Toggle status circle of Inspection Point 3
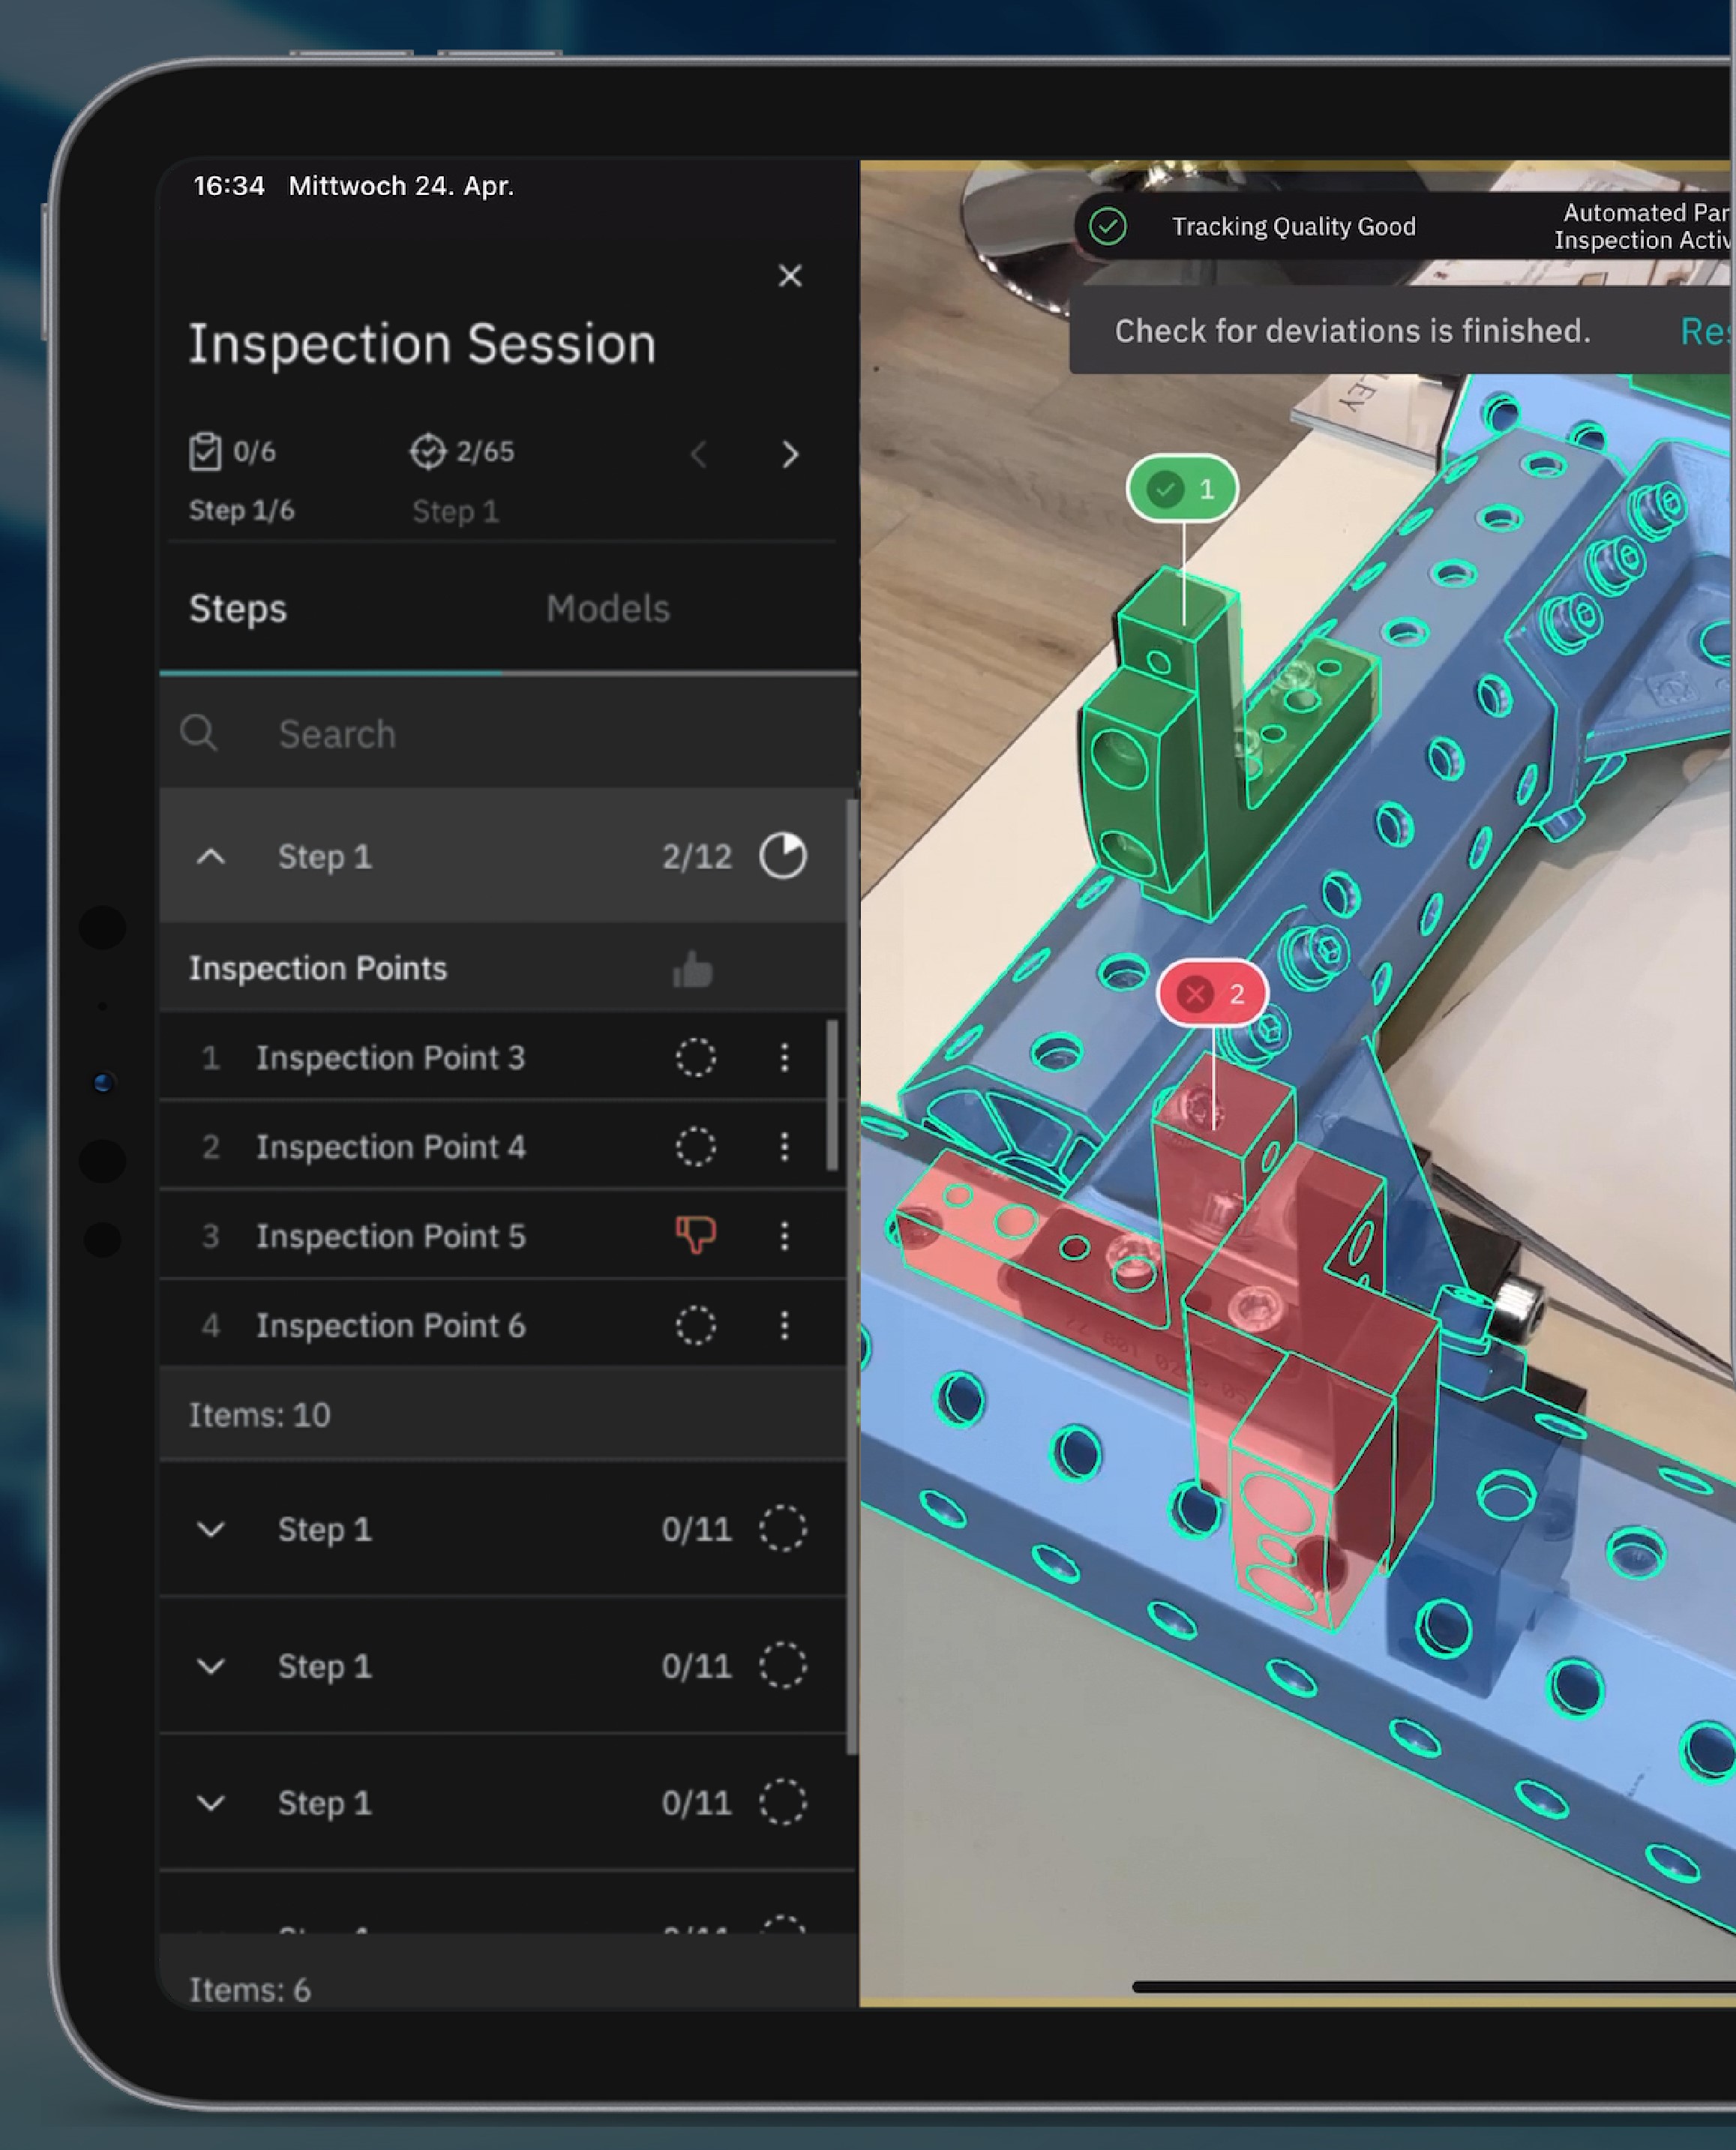Image resolution: width=1736 pixels, height=2150 pixels. tap(696, 1057)
